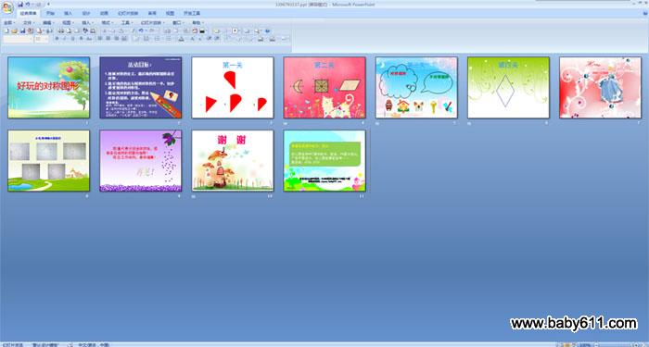This screenshot has width=649, height=347.
Task: Open the round Office button menu
Action: tap(7, 7)
